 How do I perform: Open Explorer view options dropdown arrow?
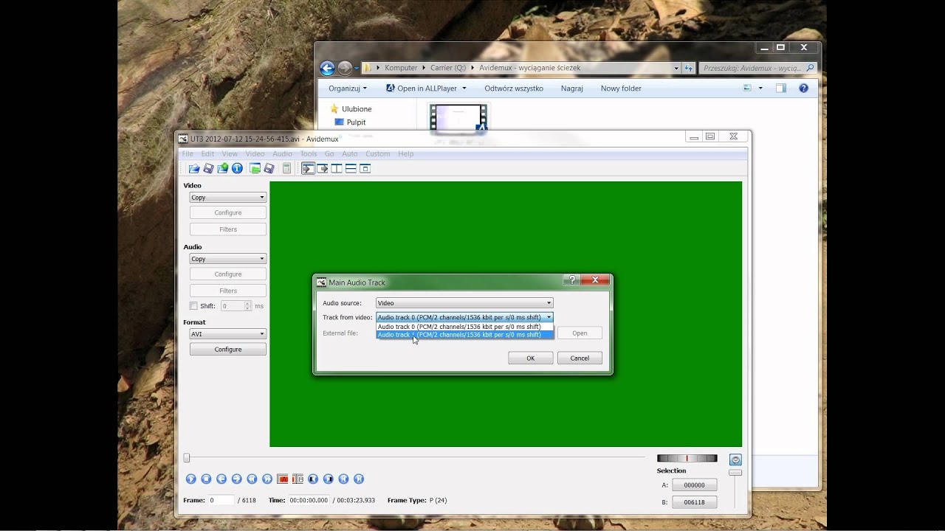point(760,88)
